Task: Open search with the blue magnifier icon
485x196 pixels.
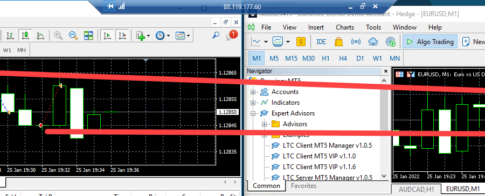Action: click(x=216, y=35)
